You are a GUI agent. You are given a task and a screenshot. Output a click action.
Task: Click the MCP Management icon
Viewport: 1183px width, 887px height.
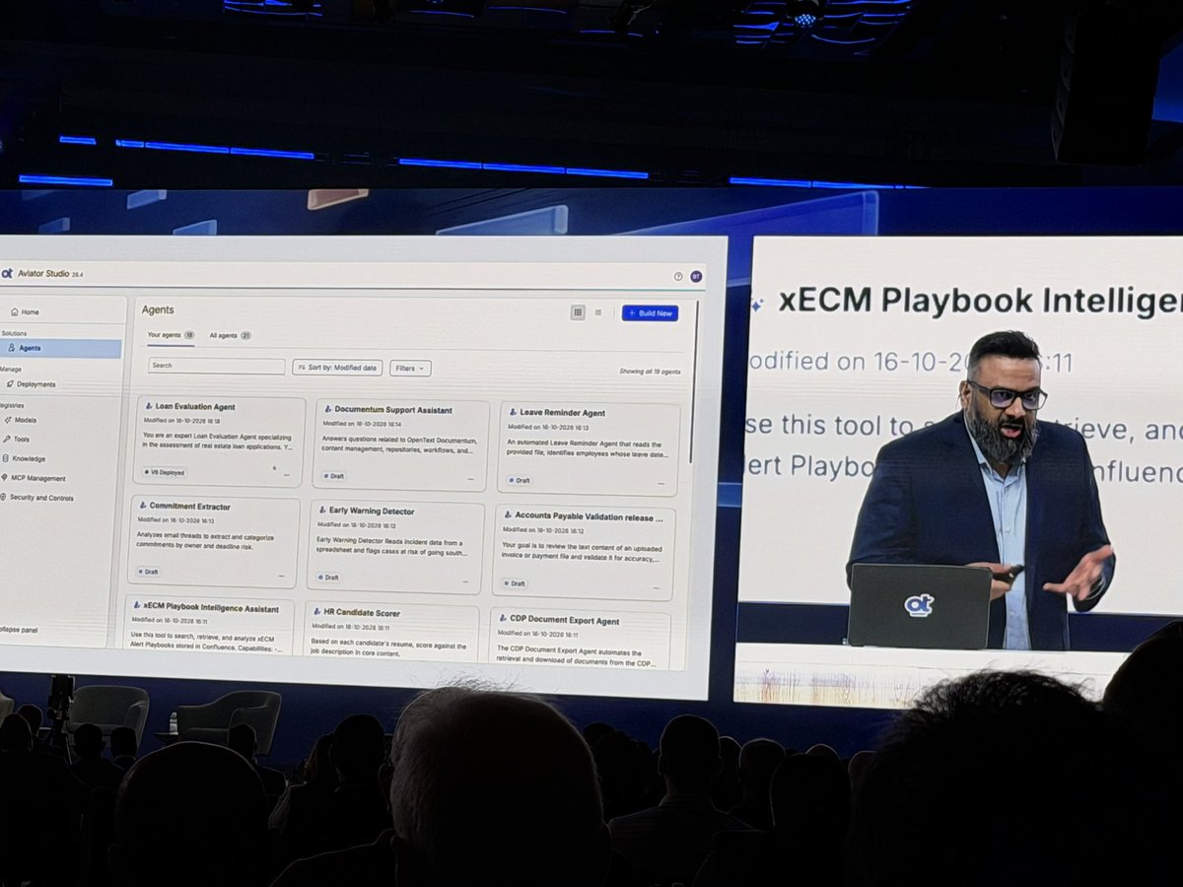[x=4, y=478]
